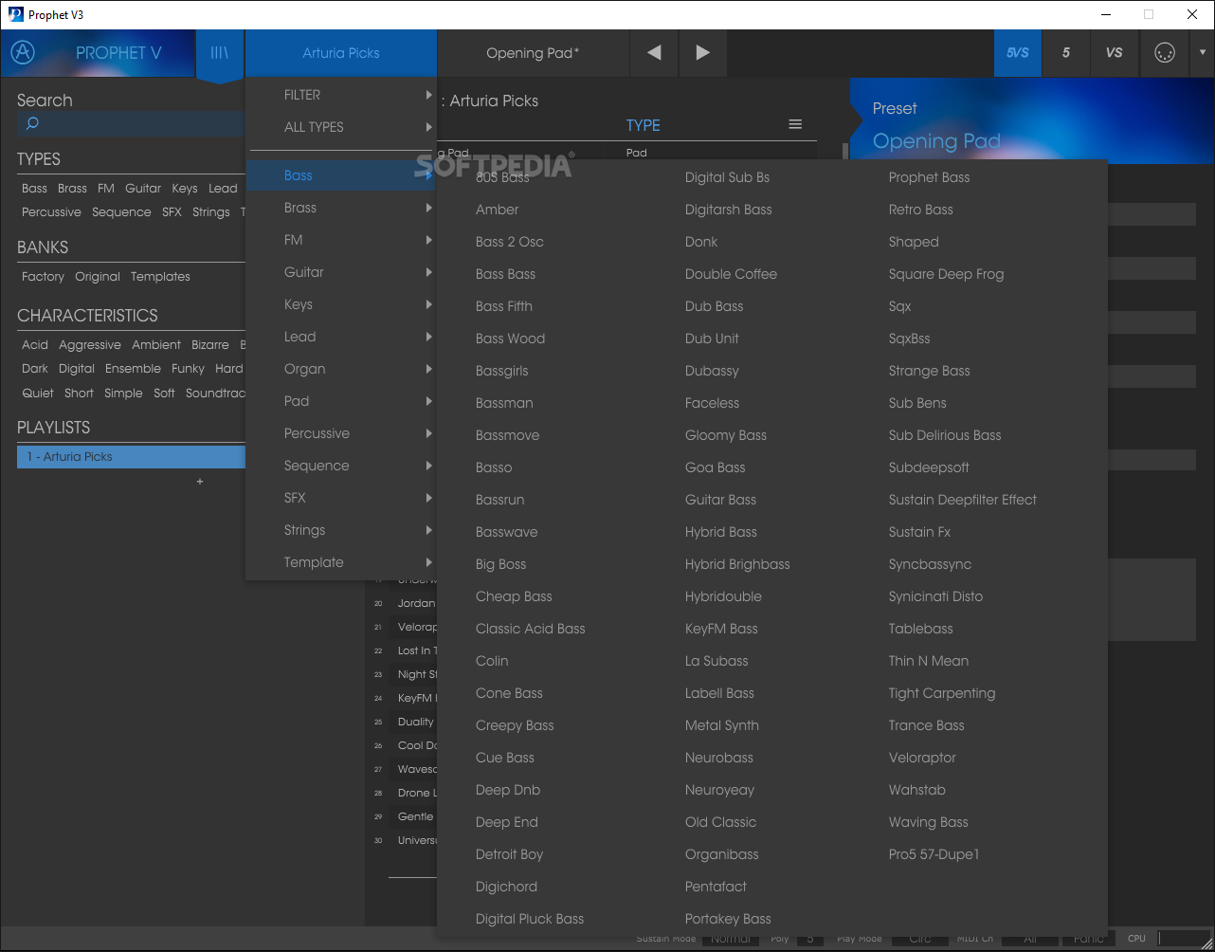Select the 1 - Arturia Picks playlist
Screen dimensions: 1215x952
tap(131, 457)
